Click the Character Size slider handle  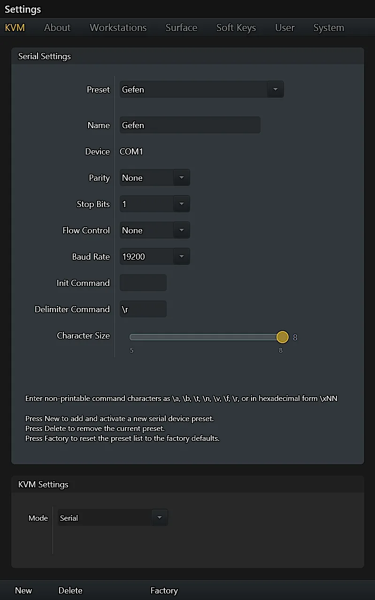283,337
